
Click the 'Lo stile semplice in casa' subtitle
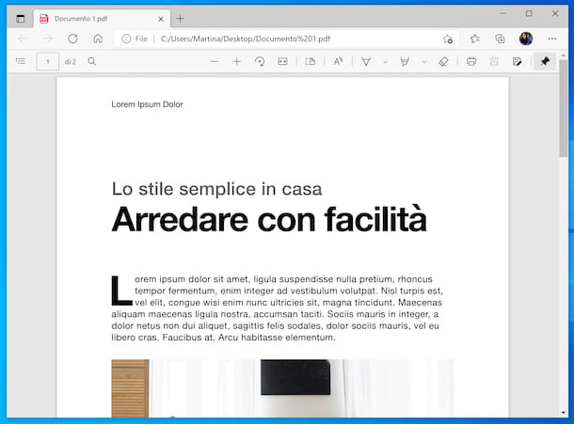(x=216, y=189)
